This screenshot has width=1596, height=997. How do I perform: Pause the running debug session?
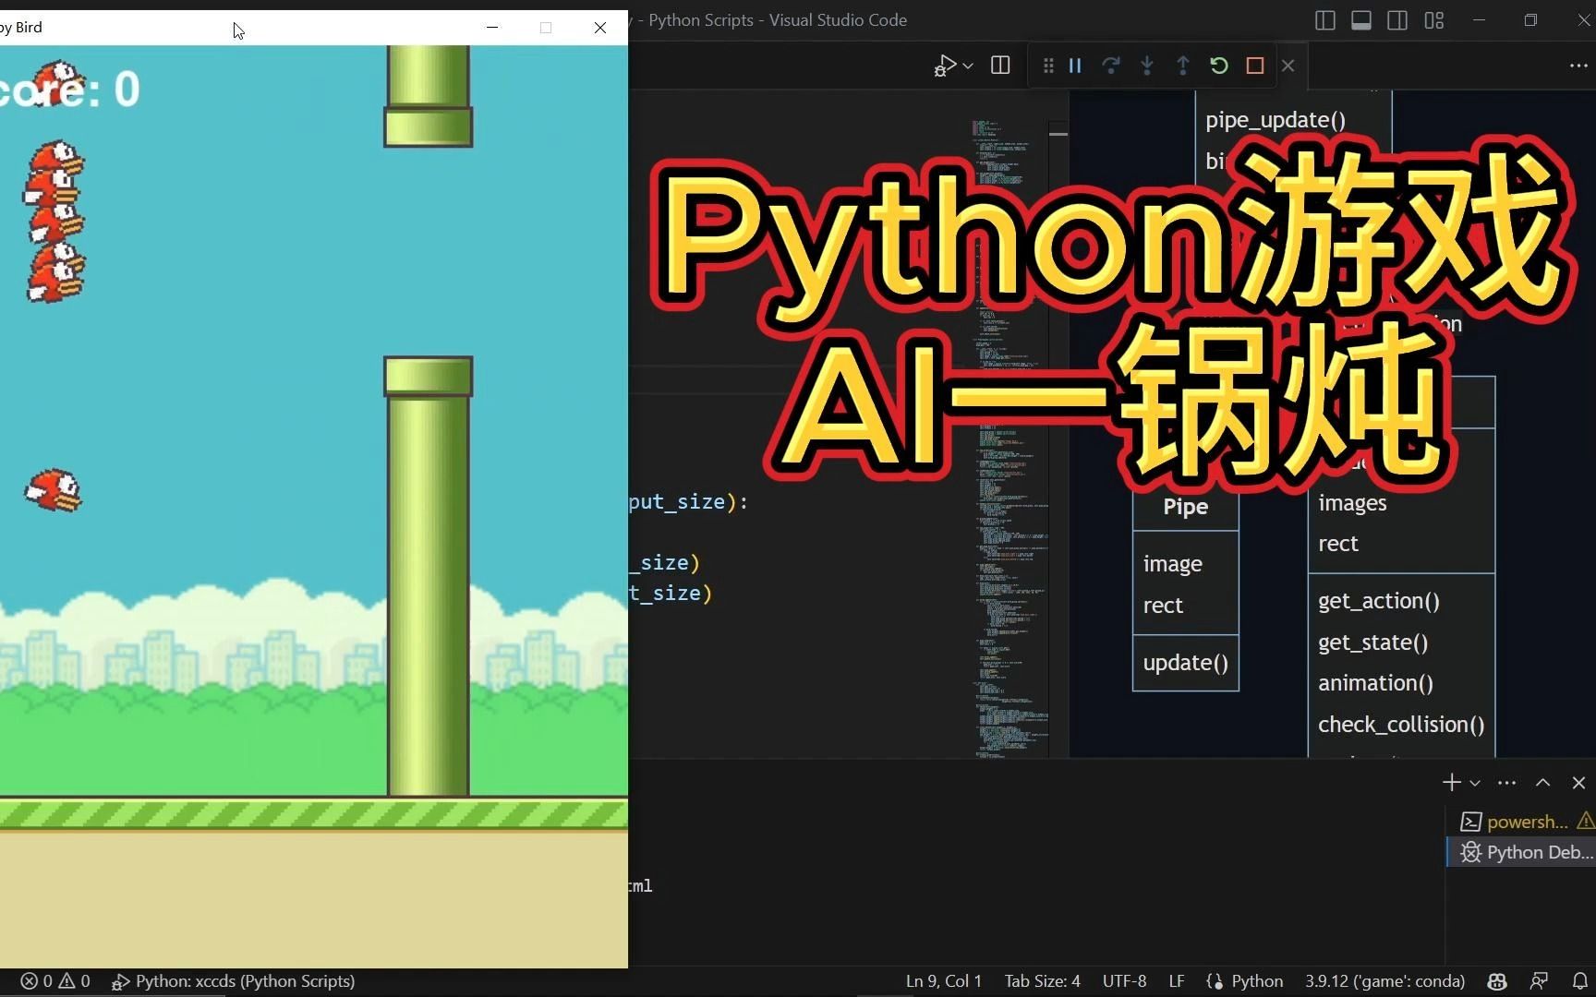click(x=1074, y=65)
